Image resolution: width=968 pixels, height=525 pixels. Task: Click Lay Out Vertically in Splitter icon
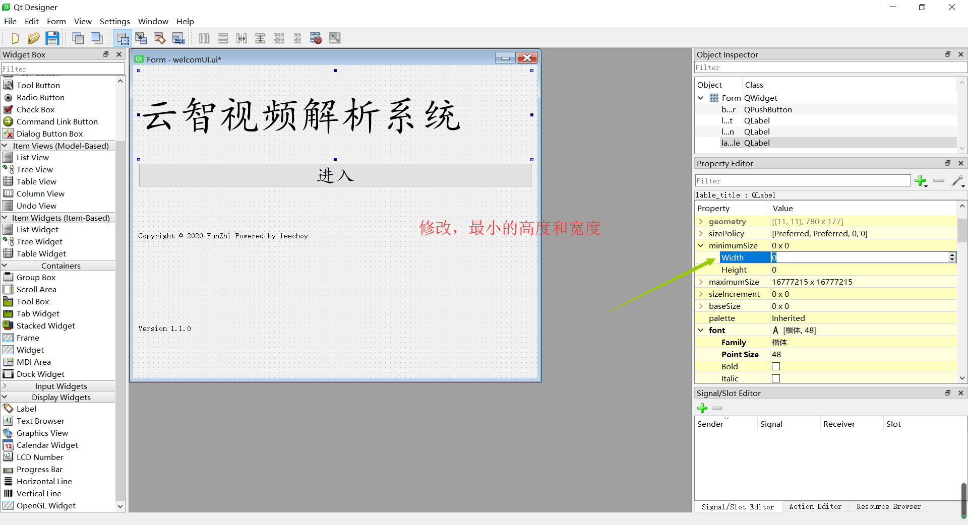click(260, 38)
